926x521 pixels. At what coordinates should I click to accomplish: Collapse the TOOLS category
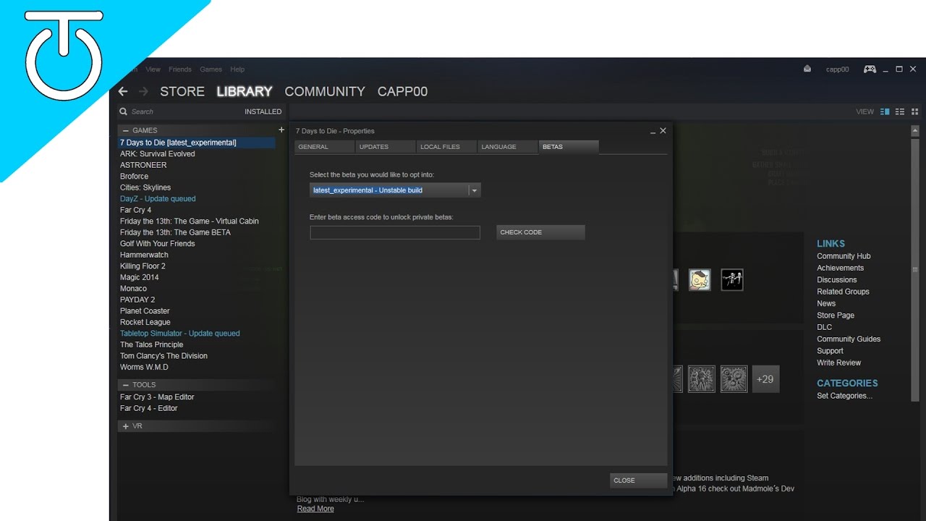(x=126, y=384)
